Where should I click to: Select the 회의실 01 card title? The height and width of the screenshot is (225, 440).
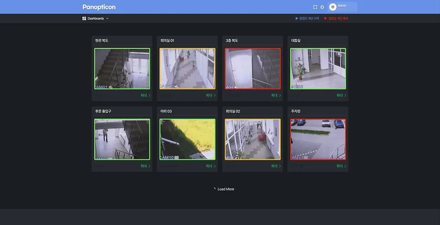(x=167, y=41)
